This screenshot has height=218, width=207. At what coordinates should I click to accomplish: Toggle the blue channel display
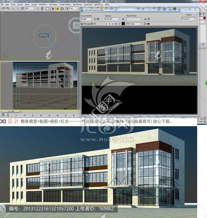coord(113,24)
